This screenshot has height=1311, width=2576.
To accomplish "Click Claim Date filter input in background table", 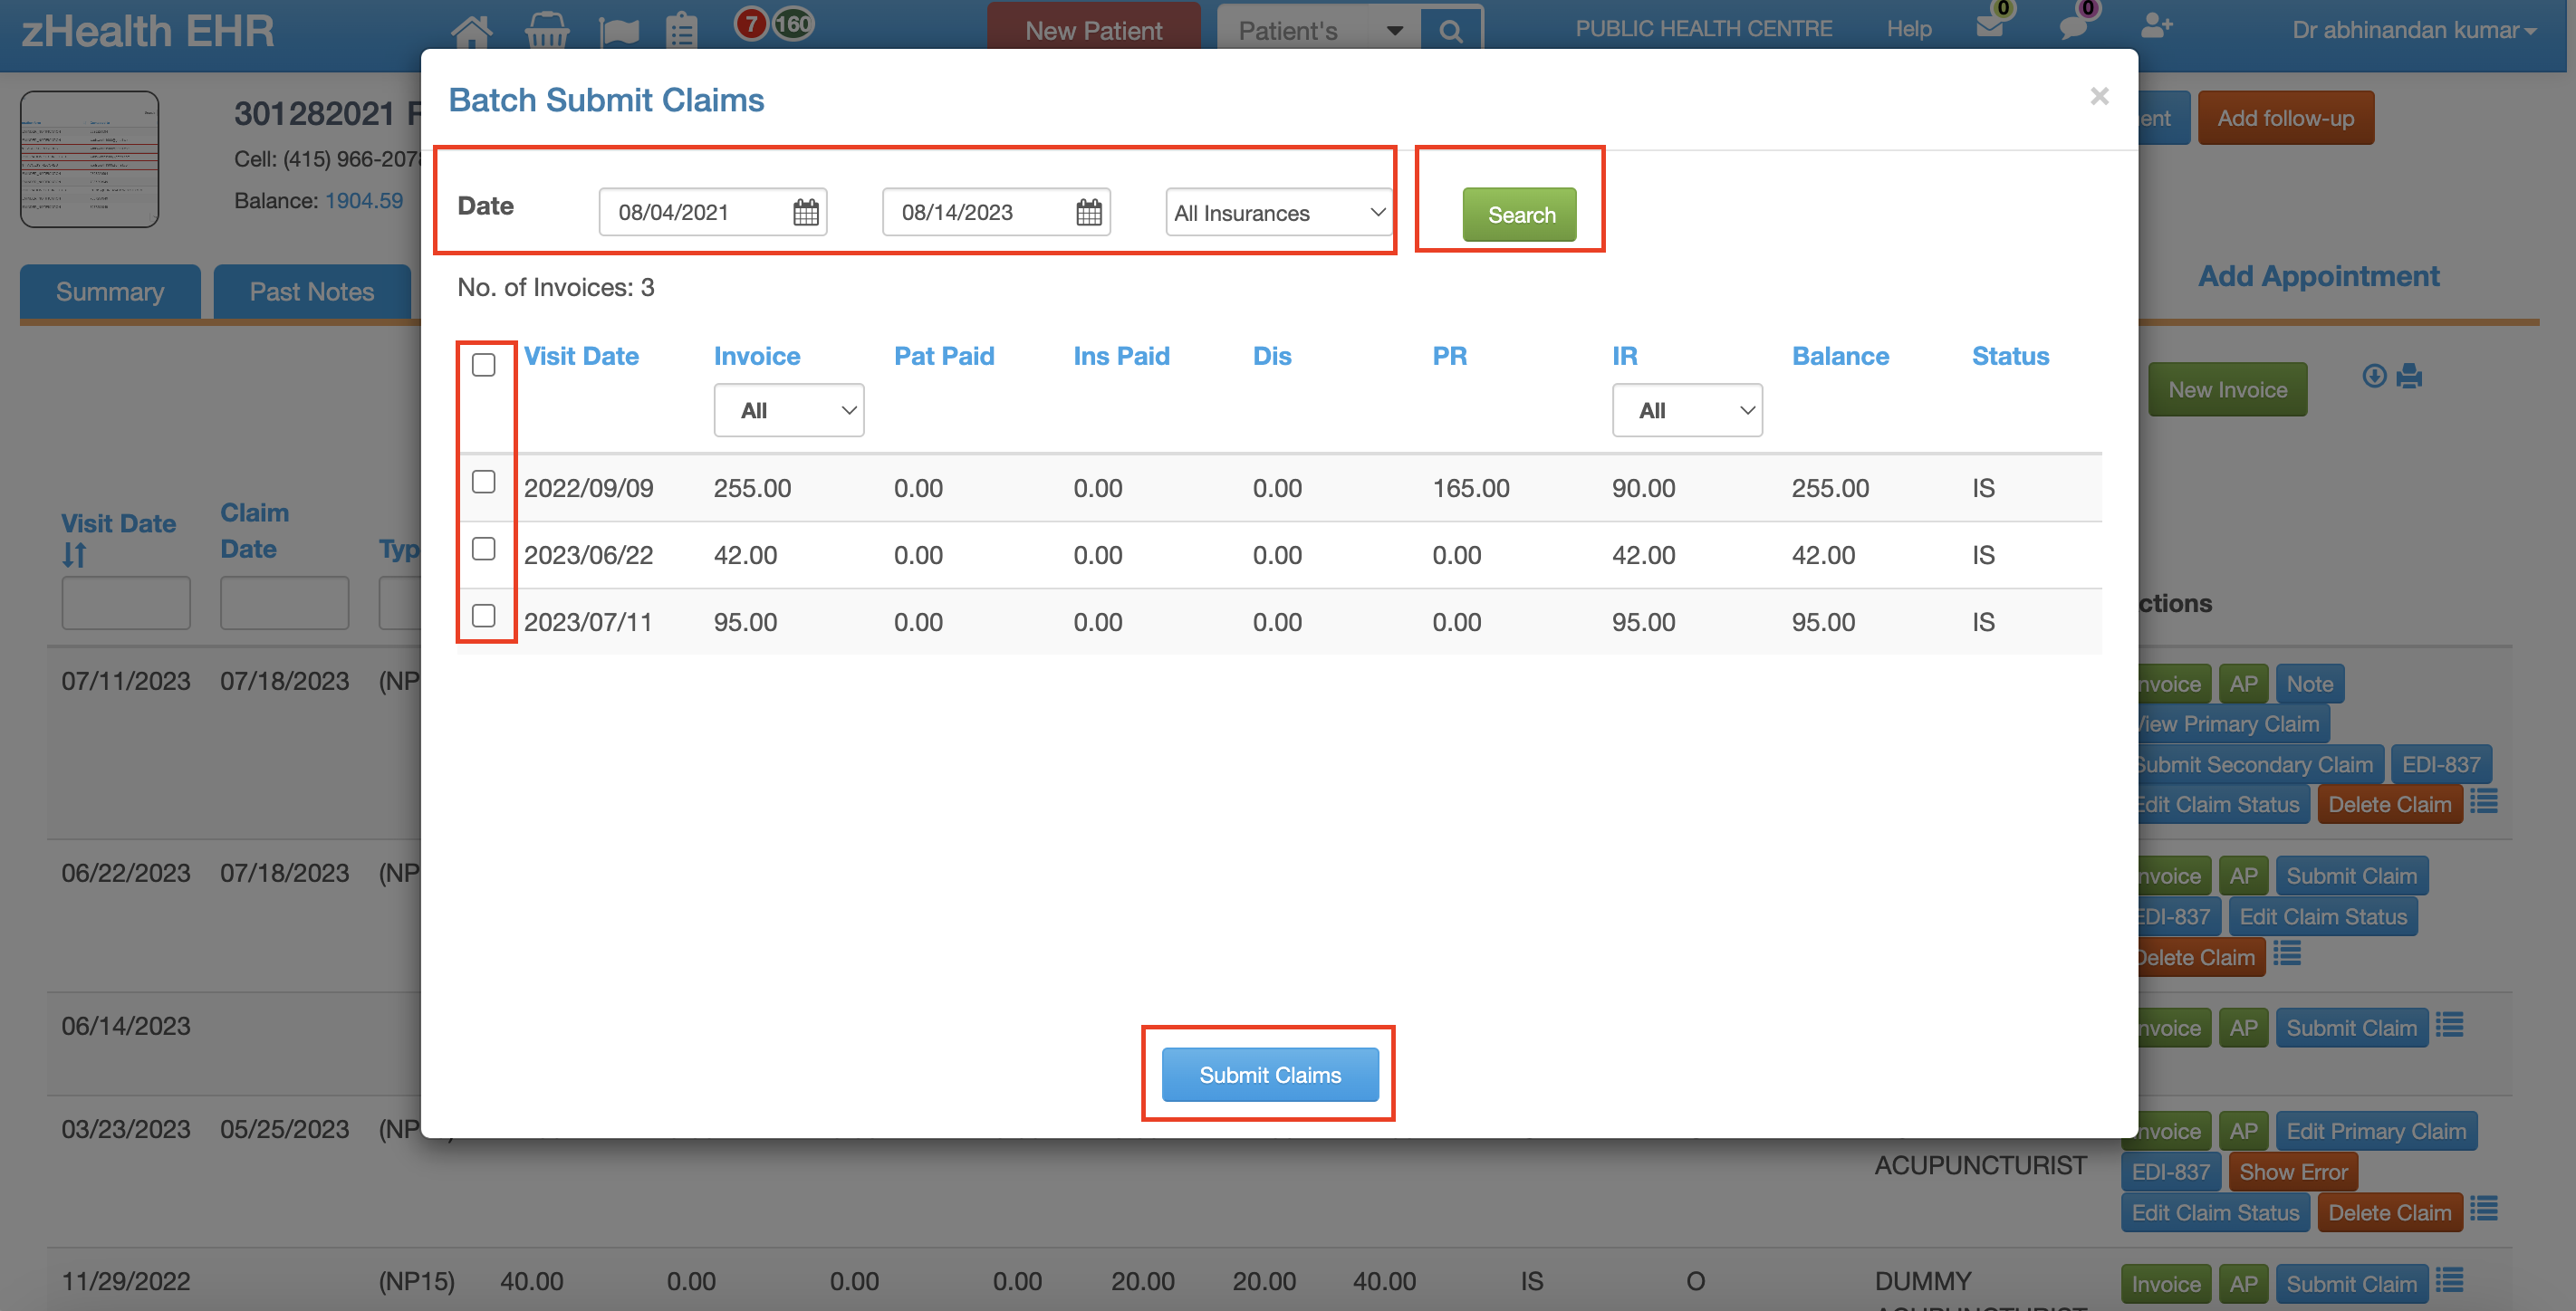I will pos(285,603).
